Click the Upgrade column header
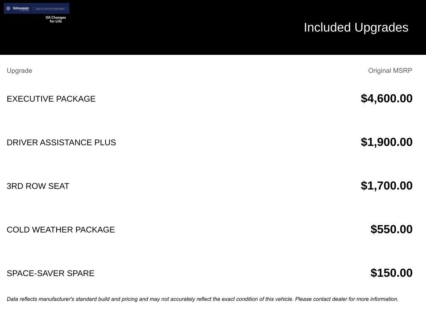The width and height of the screenshot is (426, 319). (x=19, y=71)
